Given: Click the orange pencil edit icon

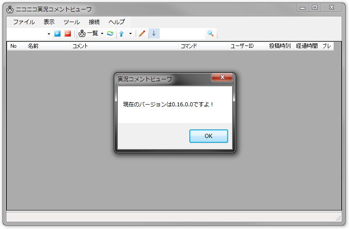Looking at the screenshot, I should tap(142, 33).
